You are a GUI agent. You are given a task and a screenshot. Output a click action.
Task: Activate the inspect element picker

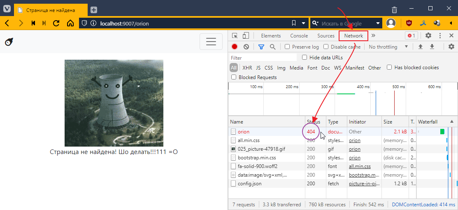coord(235,36)
